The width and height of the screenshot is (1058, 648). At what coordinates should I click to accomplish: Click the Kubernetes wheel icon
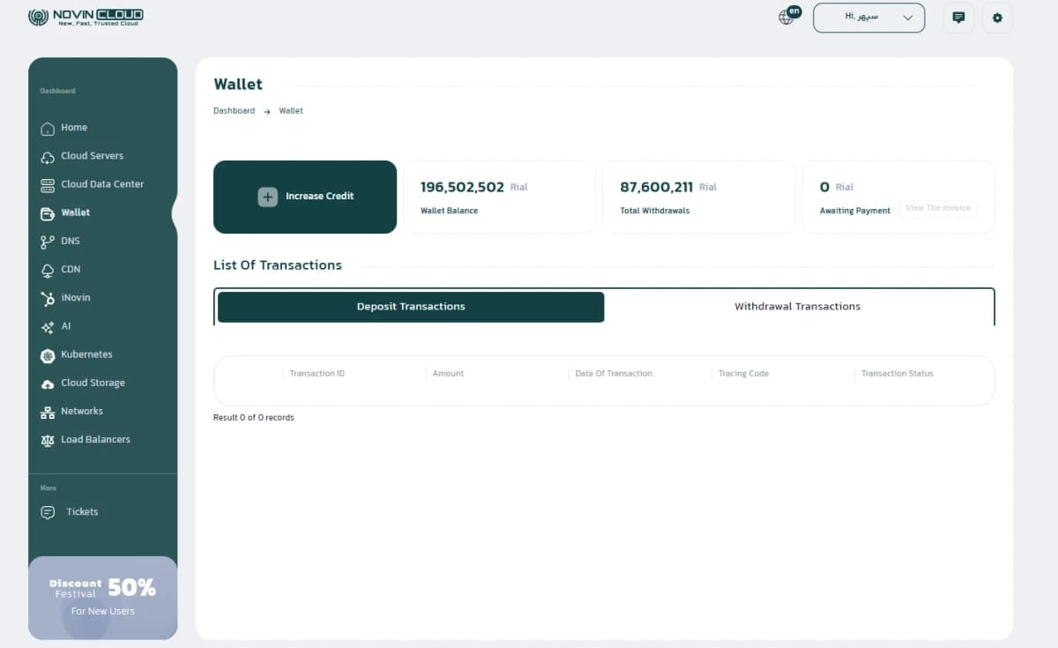pos(48,355)
